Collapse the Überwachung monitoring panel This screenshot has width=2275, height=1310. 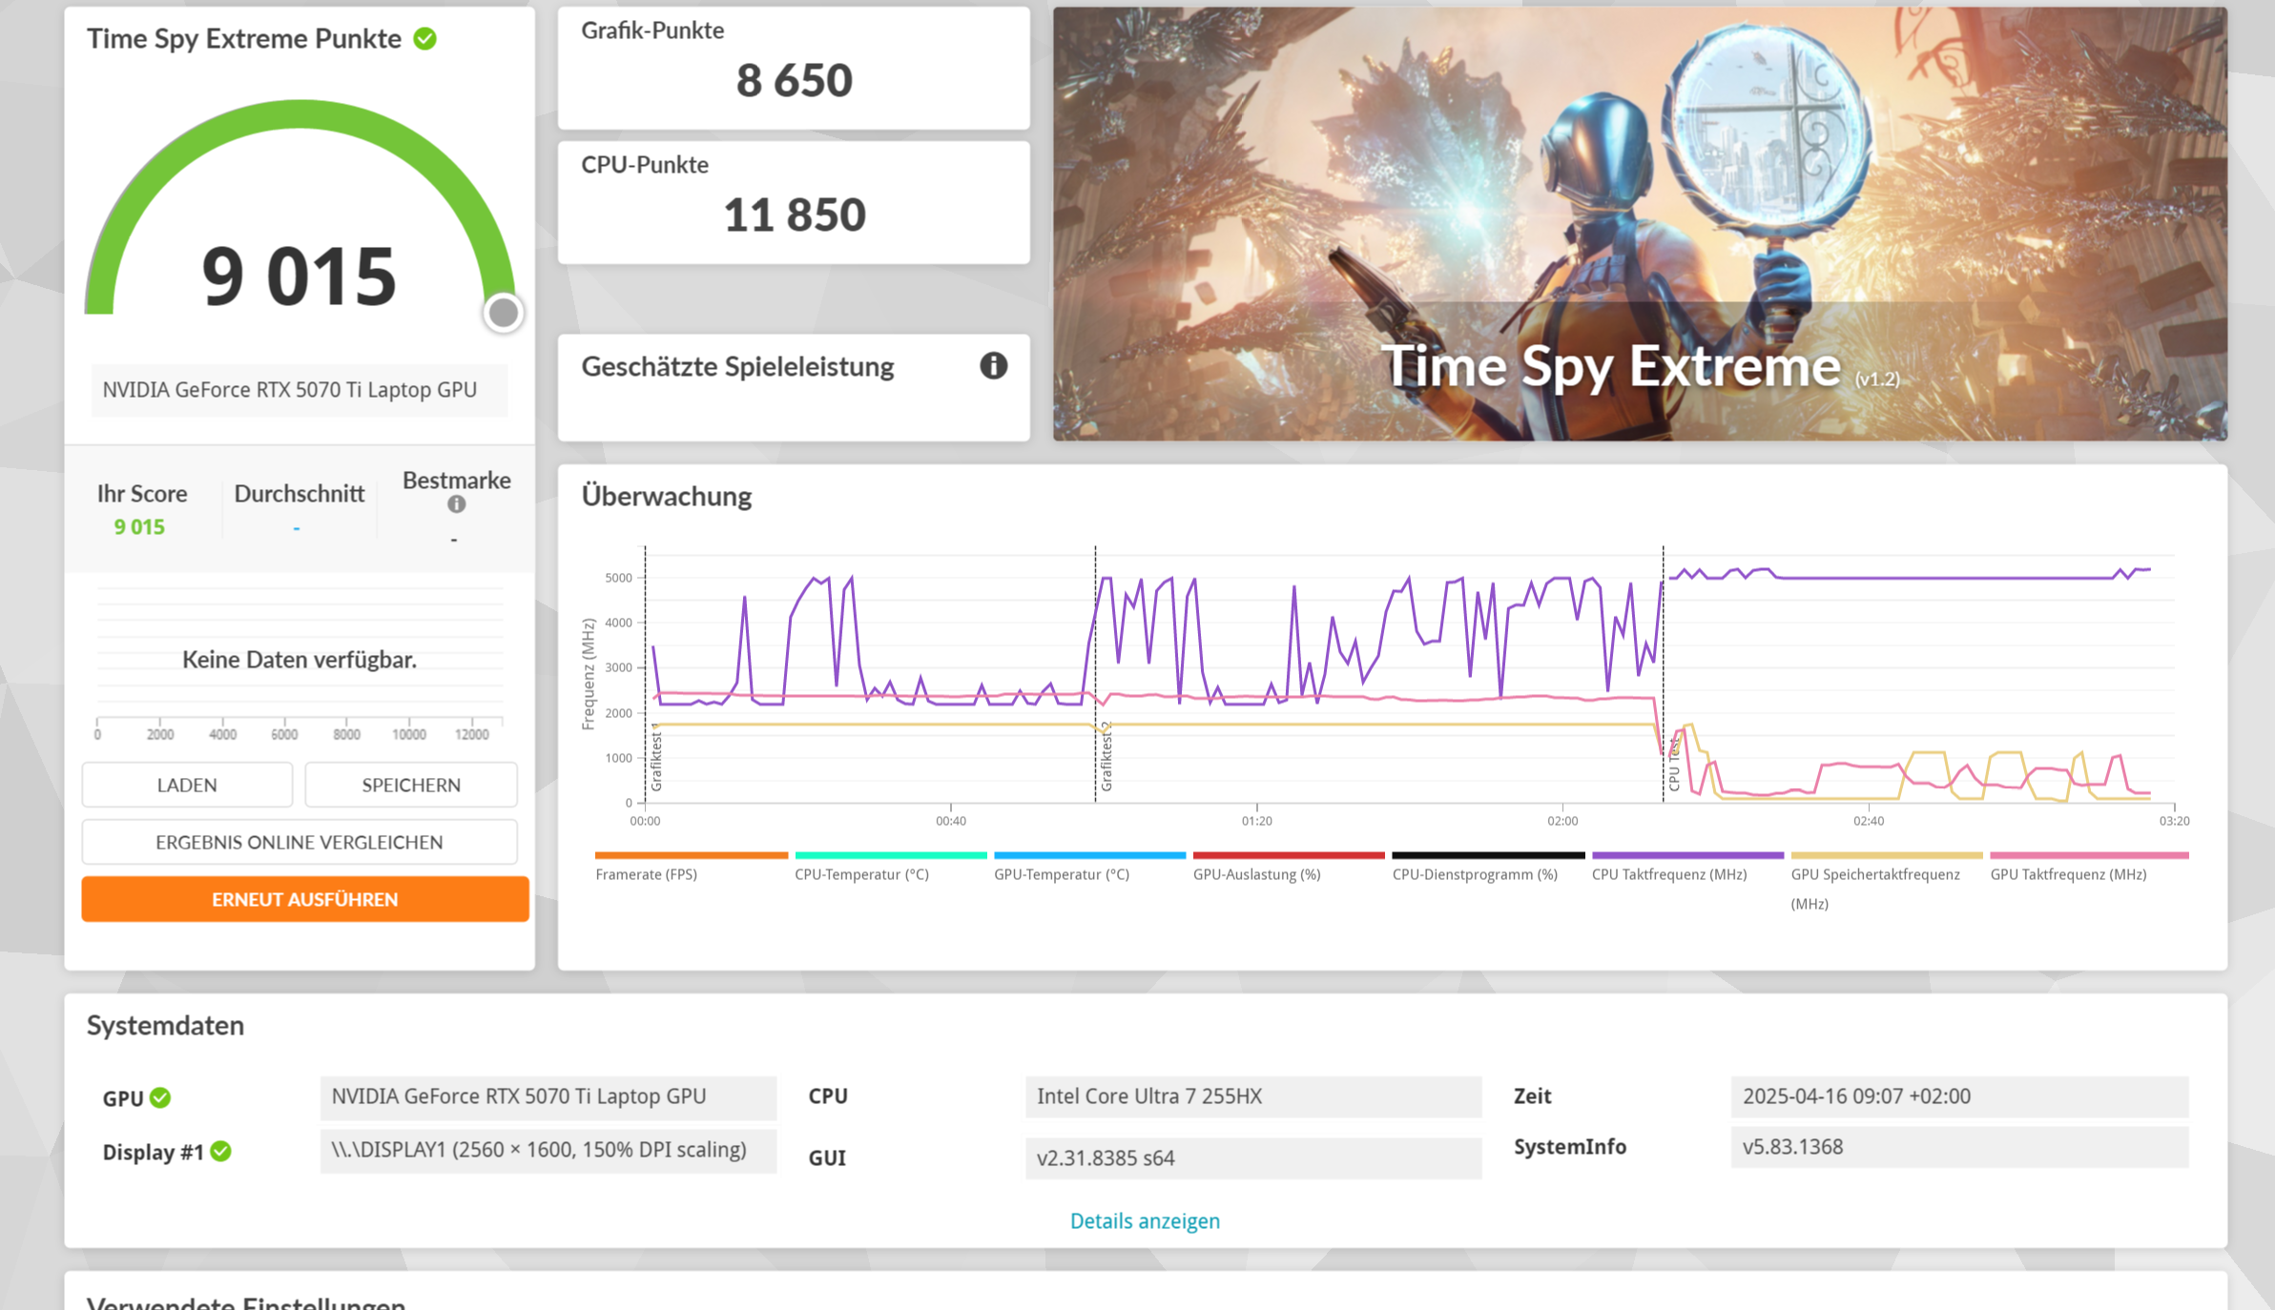[667, 497]
